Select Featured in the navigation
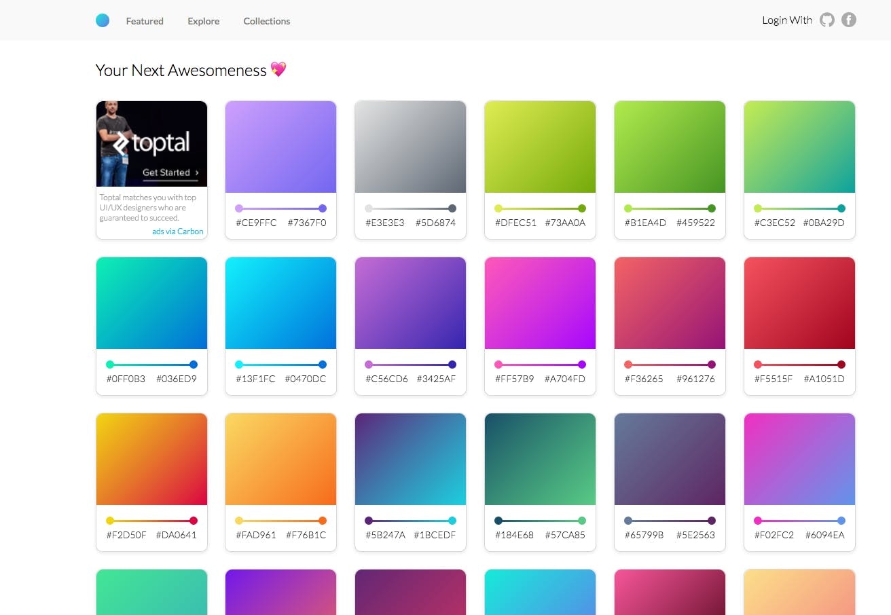The height and width of the screenshot is (615, 891). [144, 21]
